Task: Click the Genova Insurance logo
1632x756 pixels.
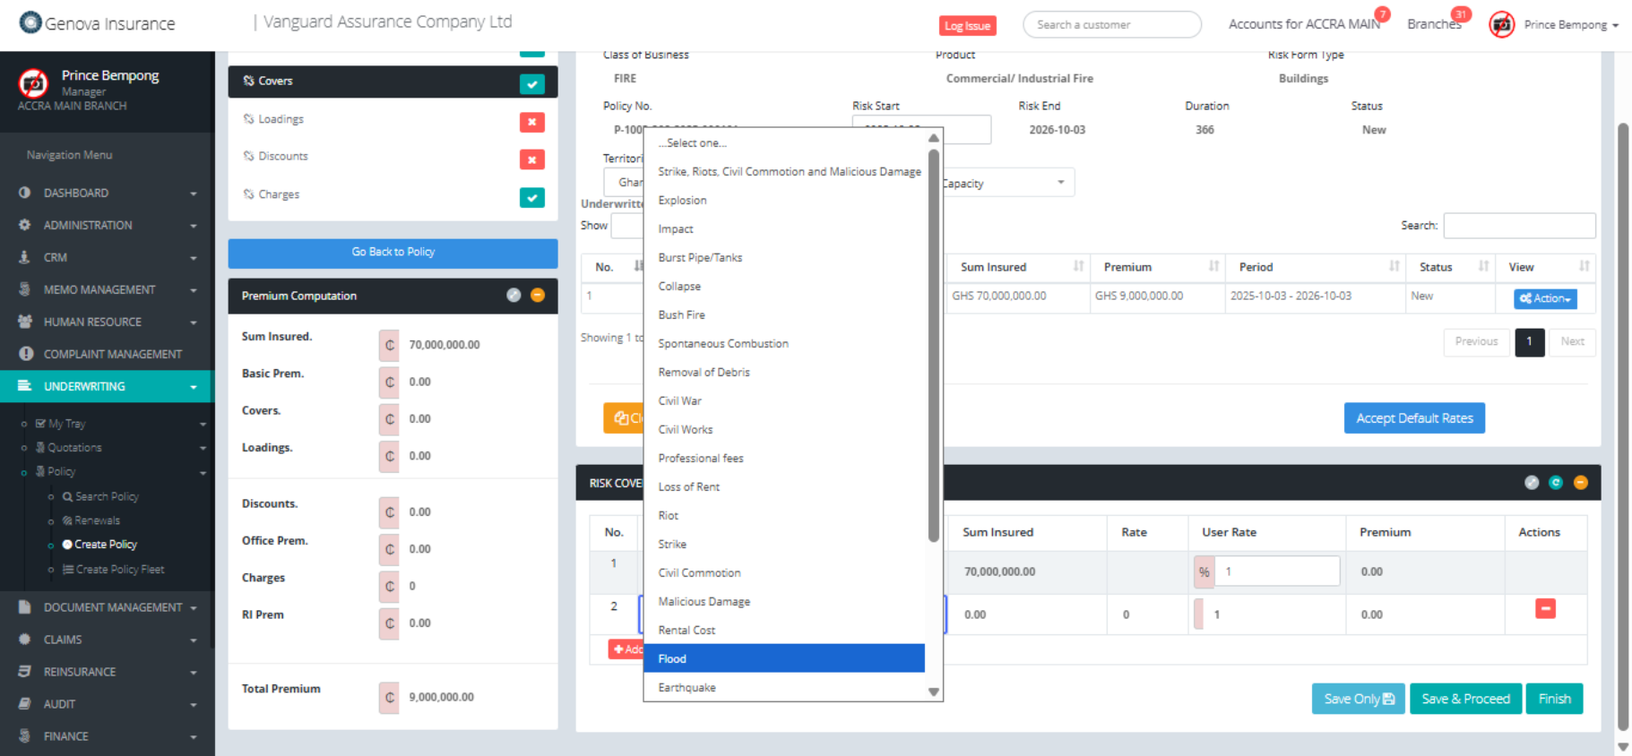Action: coord(98,23)
